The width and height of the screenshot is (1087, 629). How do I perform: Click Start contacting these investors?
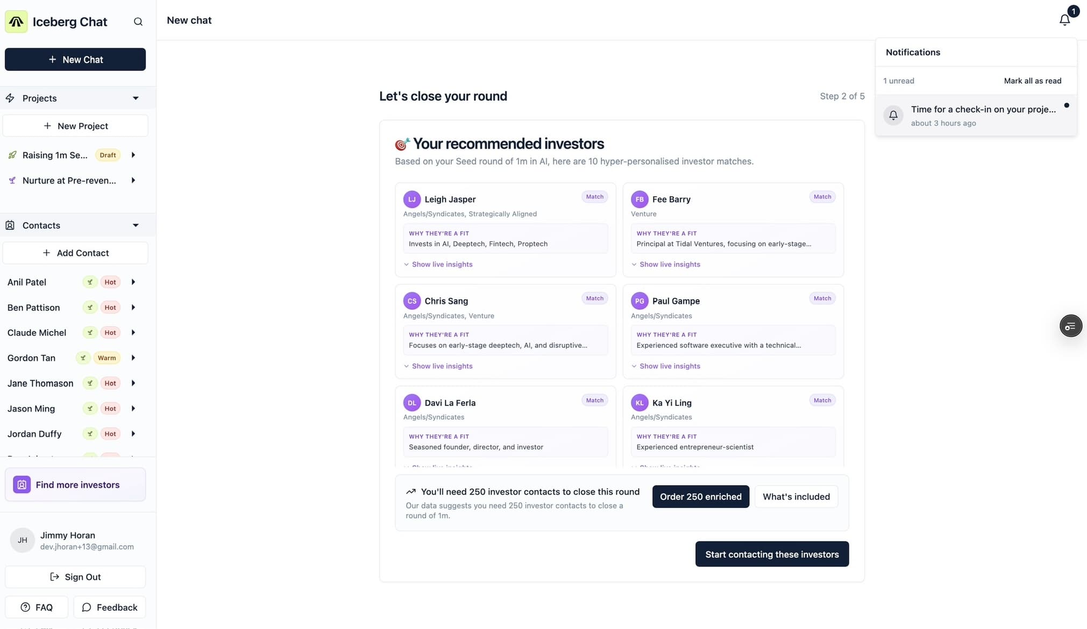pyautogui.click(x=772, y=554)
